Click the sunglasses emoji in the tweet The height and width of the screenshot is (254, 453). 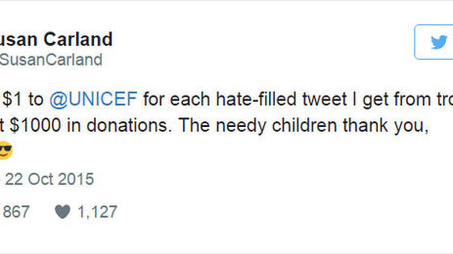point(5,150)
